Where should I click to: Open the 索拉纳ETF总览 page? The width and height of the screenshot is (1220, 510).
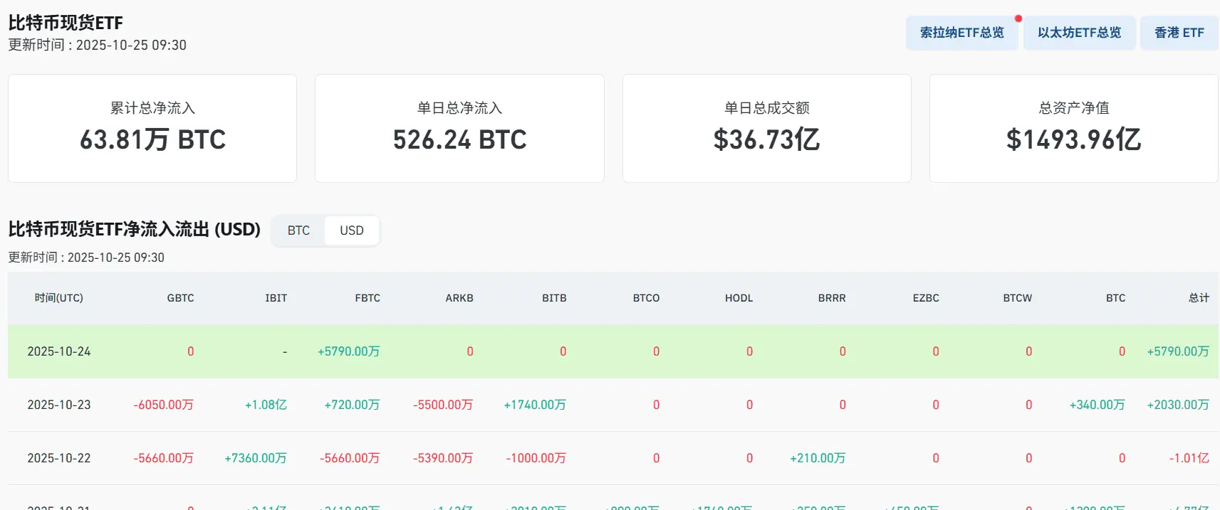point(961,33)
